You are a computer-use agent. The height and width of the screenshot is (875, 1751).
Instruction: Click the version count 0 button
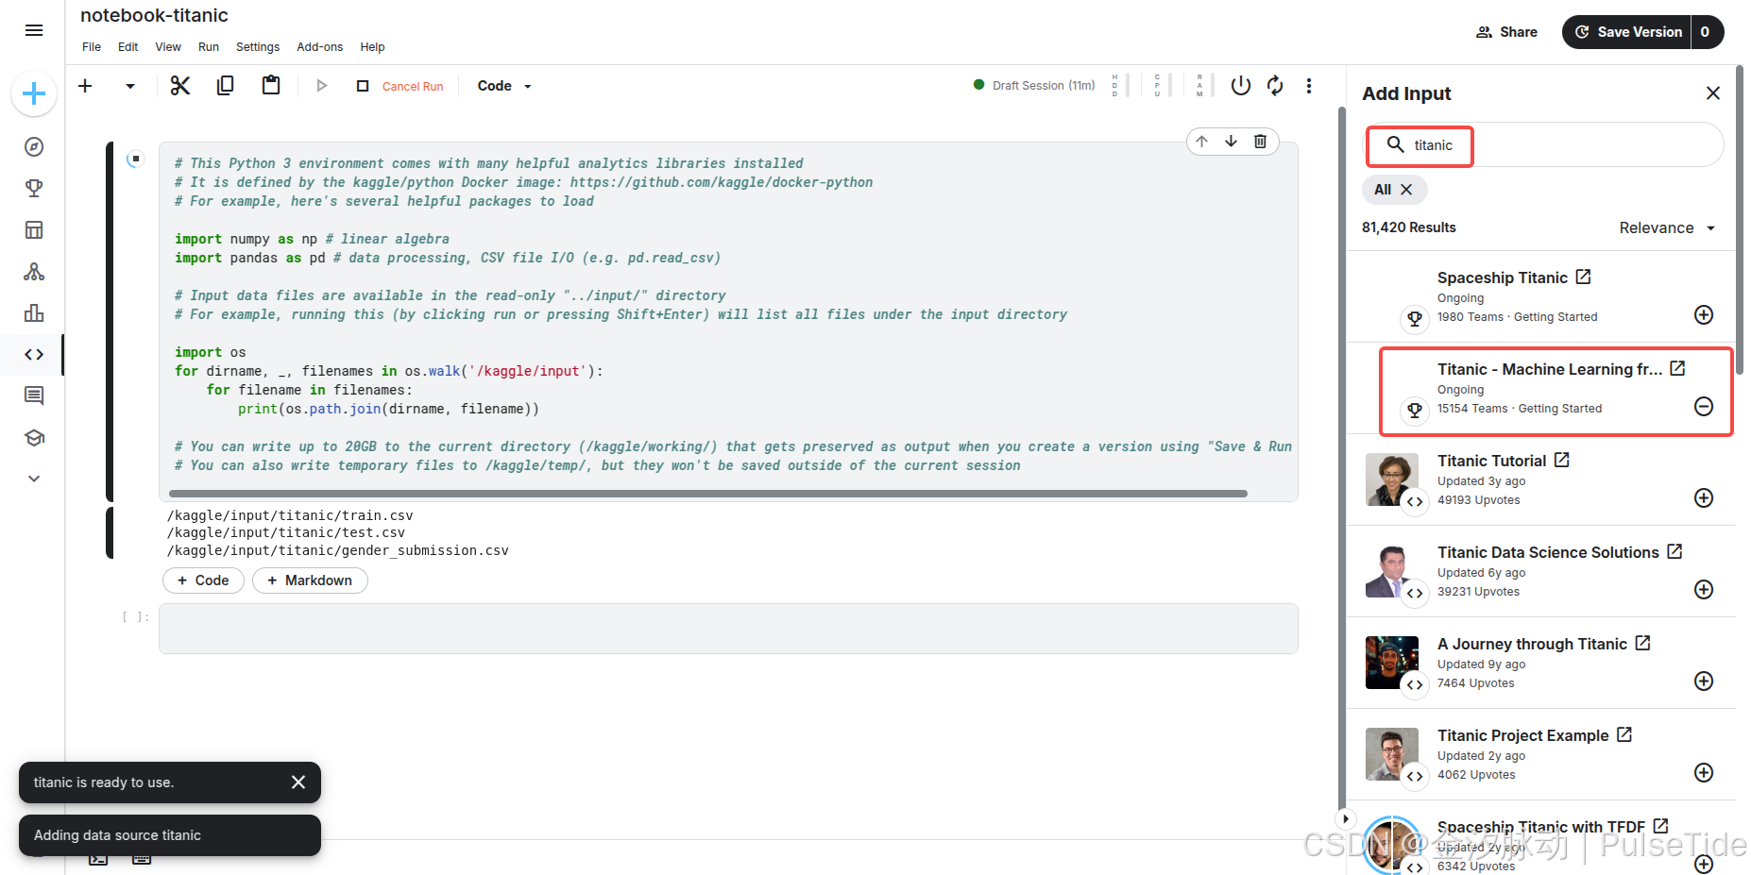(1707, 32)
